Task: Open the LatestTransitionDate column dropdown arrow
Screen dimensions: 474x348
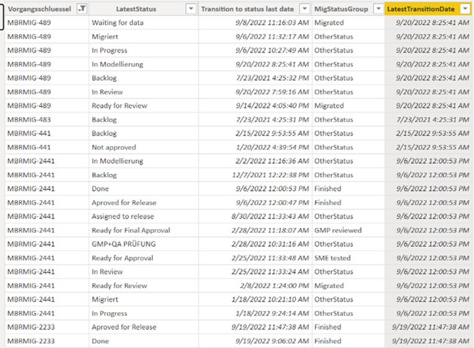Action: (x=465, y=9)
